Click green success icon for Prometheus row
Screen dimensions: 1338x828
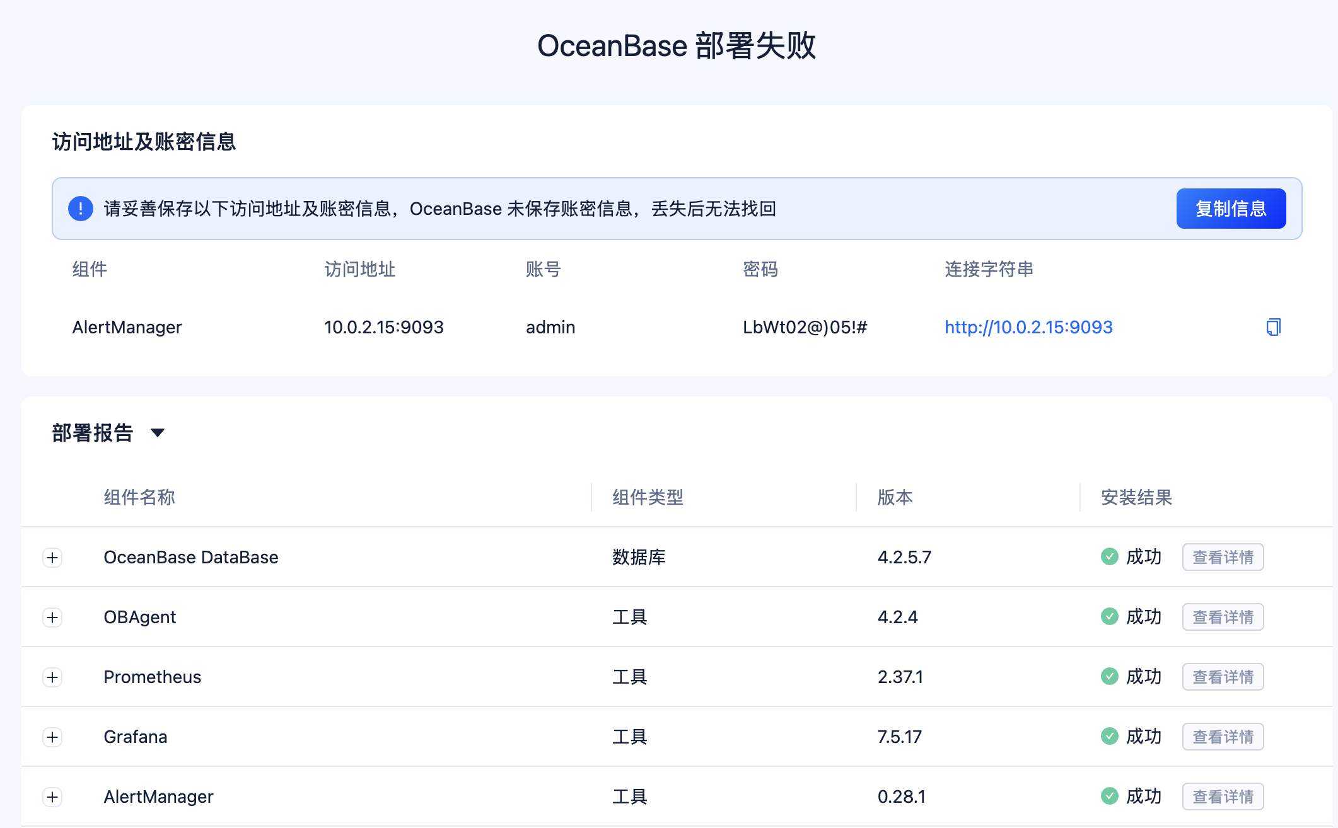pyautogui.click(x=1109, y=676)
